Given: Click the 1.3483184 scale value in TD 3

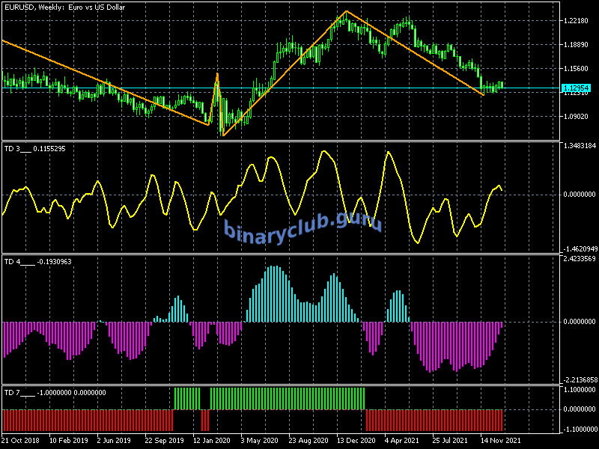Looking at the screenshot, I should coord(579,146).
